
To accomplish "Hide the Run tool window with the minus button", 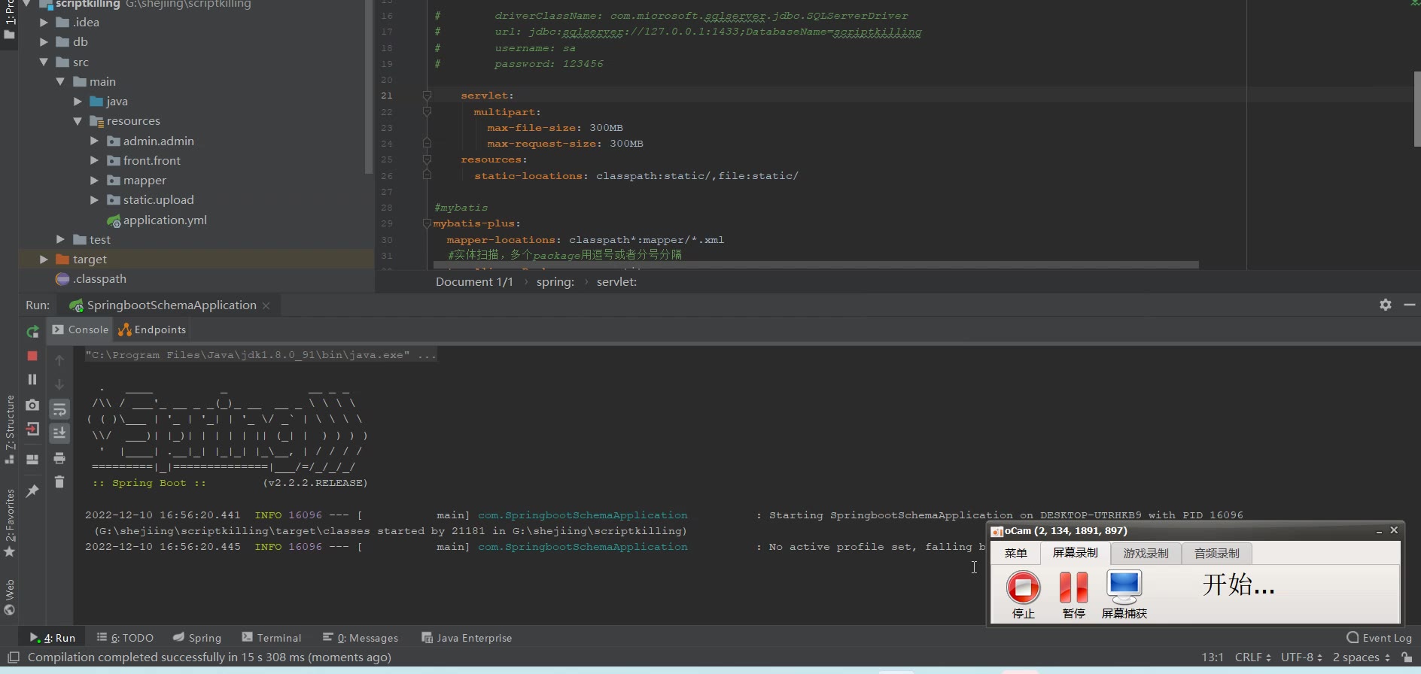I will point(1410,305).
